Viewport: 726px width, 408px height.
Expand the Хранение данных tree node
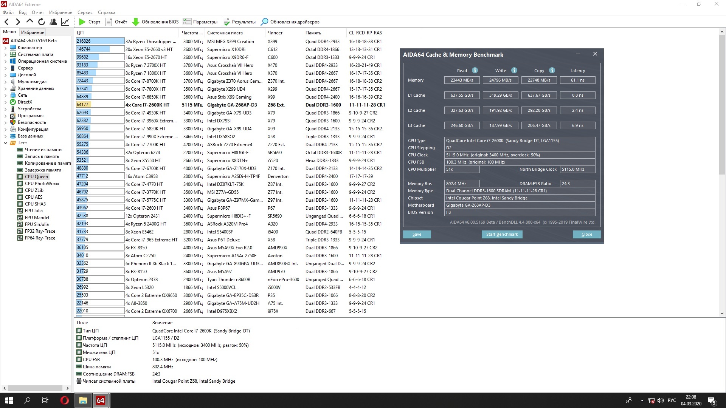click(x=6, y=88)
